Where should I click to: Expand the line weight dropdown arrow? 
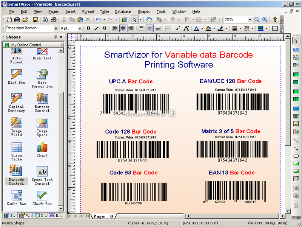(x=240, y=28)
